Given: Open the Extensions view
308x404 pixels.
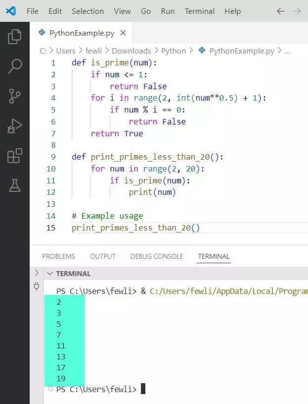Looking at the screenshot, I should click(x=15, y=156).
